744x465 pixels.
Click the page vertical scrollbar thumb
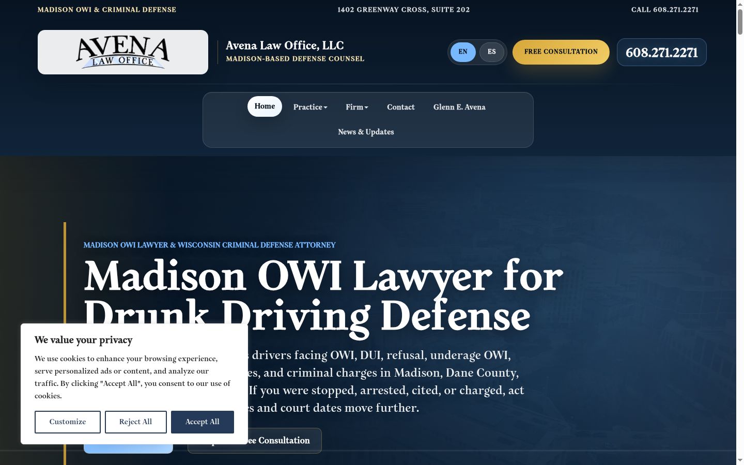740,22
